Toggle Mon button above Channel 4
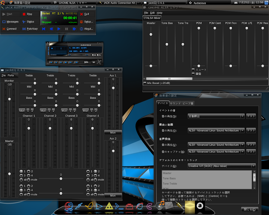 click(x=86, y=111)
